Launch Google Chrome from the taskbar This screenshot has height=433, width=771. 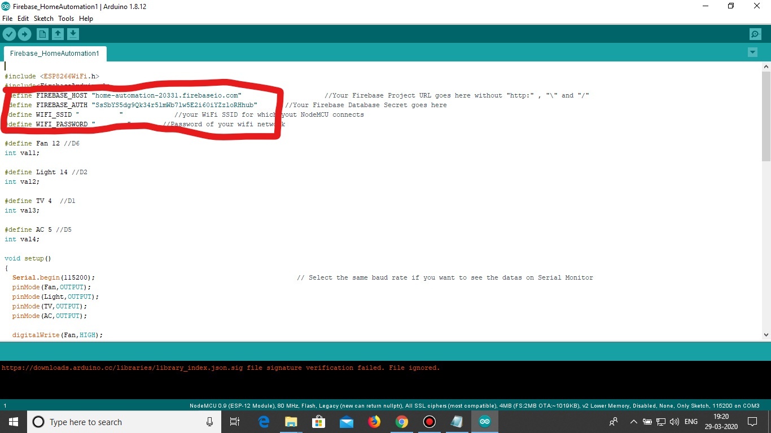402,422
